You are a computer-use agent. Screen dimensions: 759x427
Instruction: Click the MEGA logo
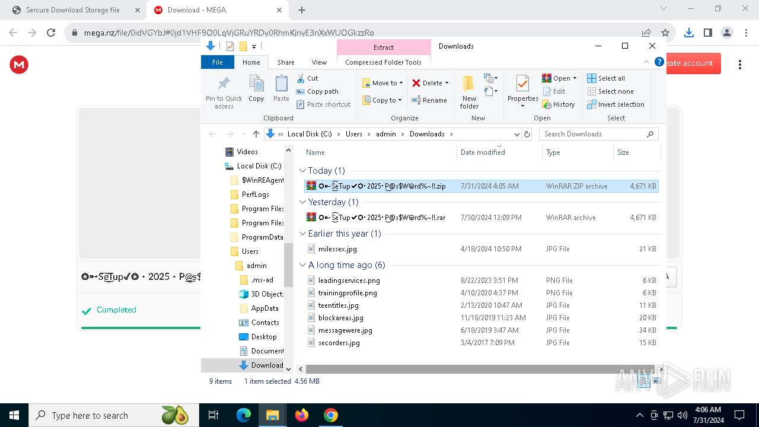(19, 65)
